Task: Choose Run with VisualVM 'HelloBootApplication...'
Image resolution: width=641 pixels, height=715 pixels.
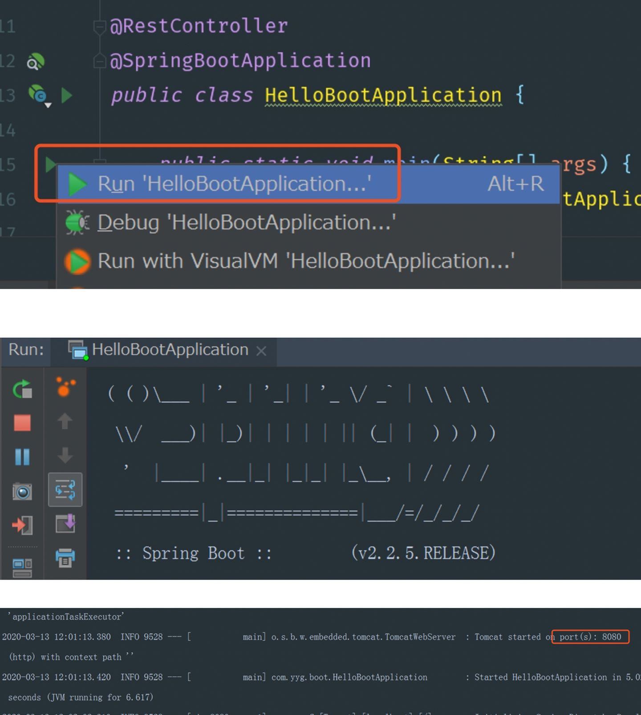Action: pyautogui.click(x=308, y=261)
